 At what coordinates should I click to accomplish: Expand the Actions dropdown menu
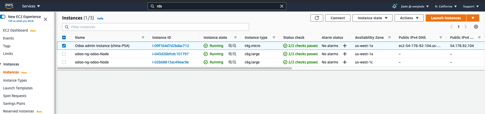(x=409, y=18)
